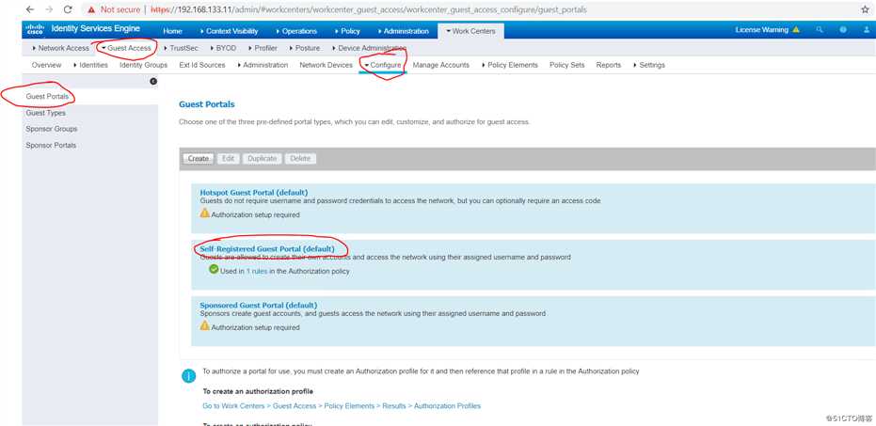Screen dimensions: 876x426
Task: Open the Reports tab
Action: [x=609, y=65]
